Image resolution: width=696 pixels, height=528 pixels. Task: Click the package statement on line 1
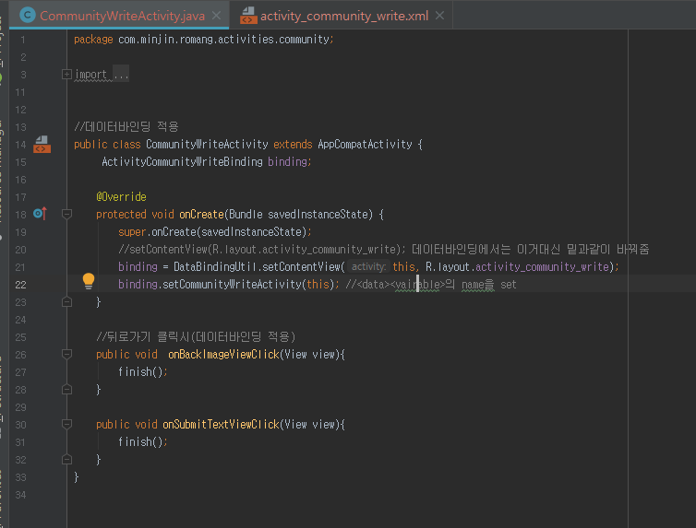tap(204, 40)
